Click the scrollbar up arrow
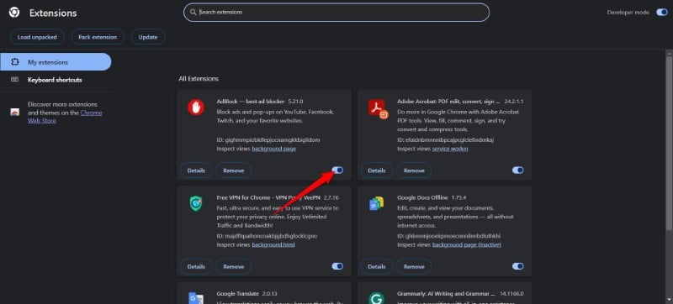Viewport: 673px width, 304px height. [669, 53]
